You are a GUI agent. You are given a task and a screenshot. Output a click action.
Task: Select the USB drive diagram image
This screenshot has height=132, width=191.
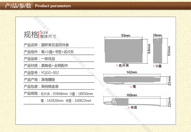pyautogui.click(x=157, y=51)
